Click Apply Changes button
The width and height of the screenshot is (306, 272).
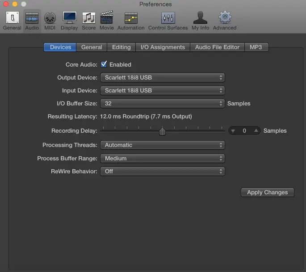(x=268, y=192)
